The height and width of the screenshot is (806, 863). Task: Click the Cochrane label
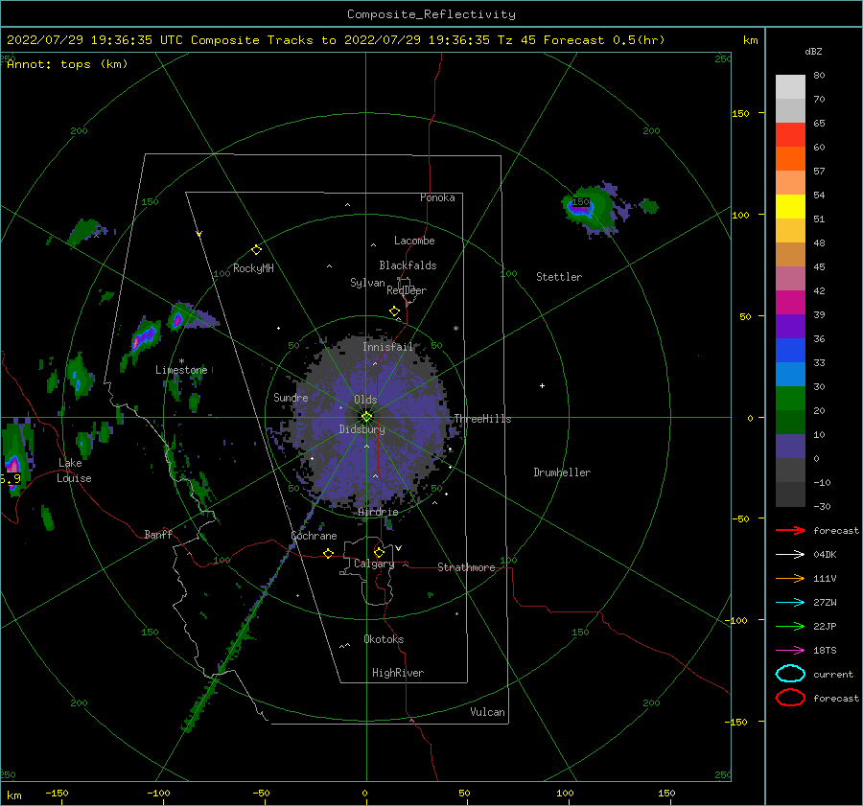(314, 536)
